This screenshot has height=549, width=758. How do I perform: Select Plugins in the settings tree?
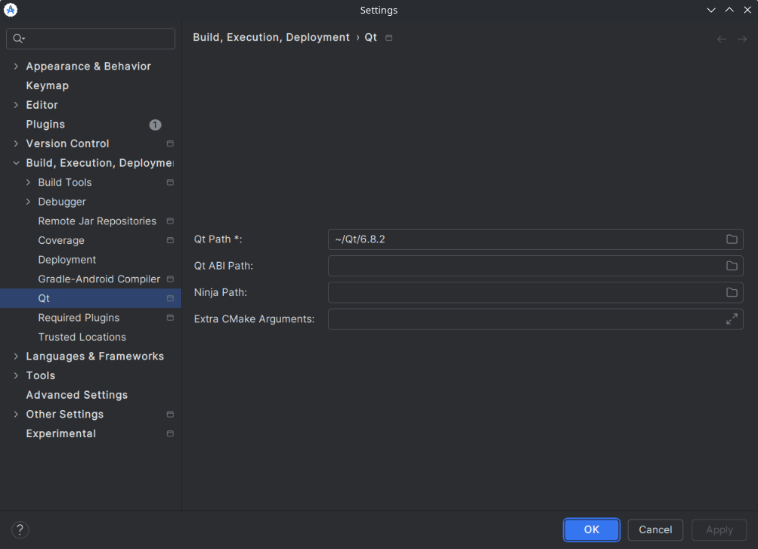45,125
